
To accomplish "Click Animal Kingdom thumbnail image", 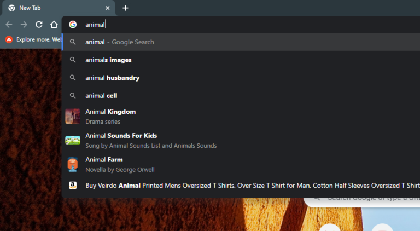I will point(73,116).
